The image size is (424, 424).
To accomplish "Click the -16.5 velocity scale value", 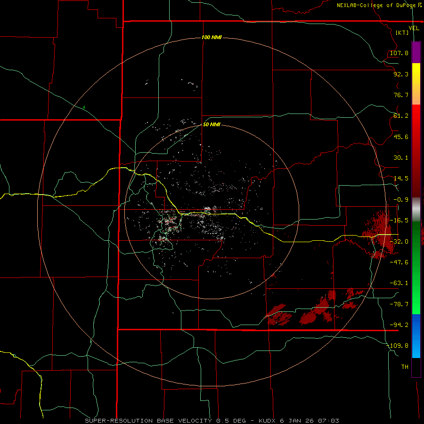I will click(x=399, y=220).
